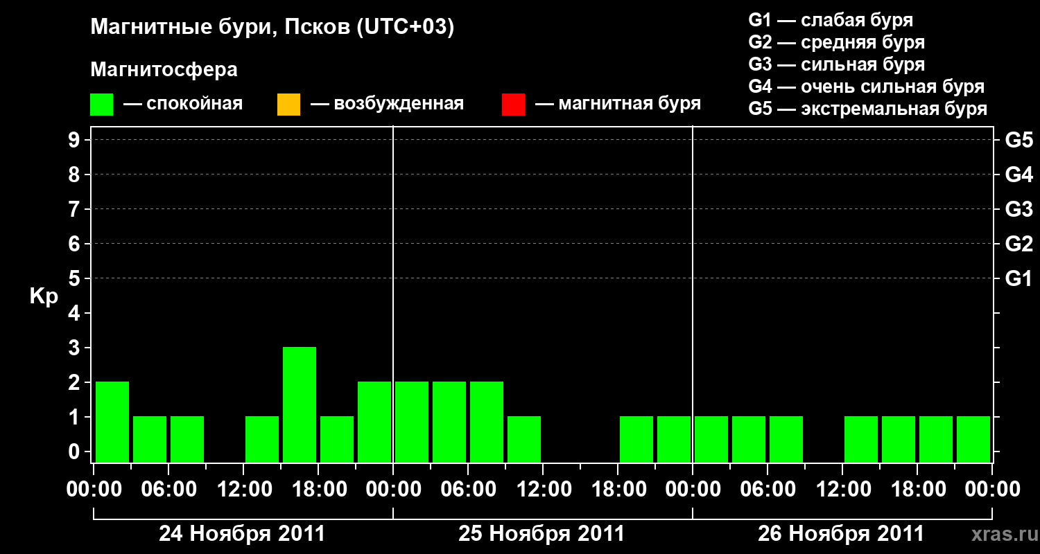Click the 25 November bar for 09:00–12:00
1040x554 pixels.
click(524, 439)
